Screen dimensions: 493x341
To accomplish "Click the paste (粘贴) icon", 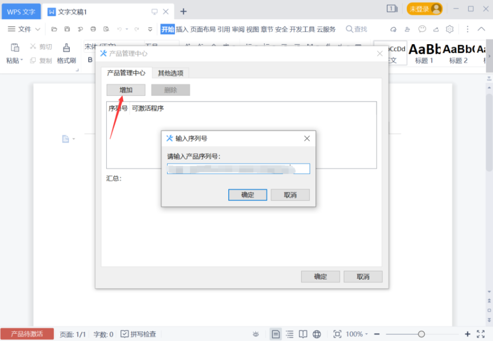I will pyautogui.click(x=15, y=48).
